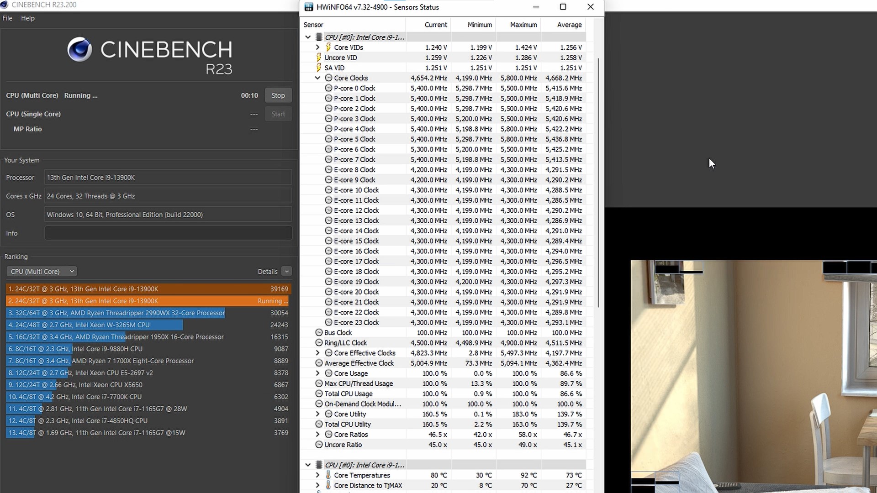
Task: Click the thermometer icon beside Core Distance to TjMAX
Action: tap(328, 485)
